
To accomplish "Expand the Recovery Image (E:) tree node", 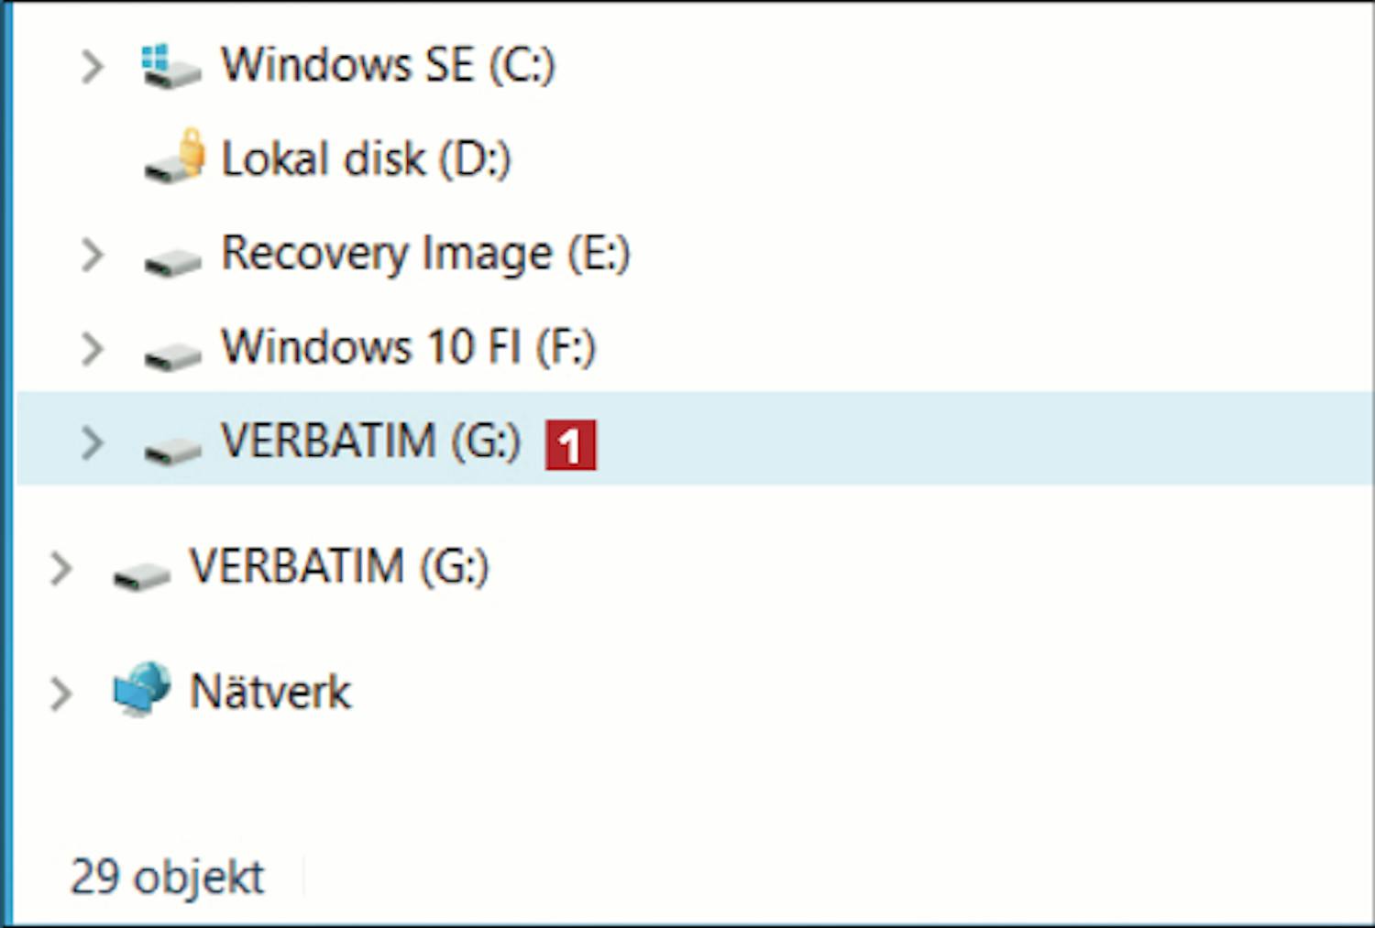I will pos(92,255).
